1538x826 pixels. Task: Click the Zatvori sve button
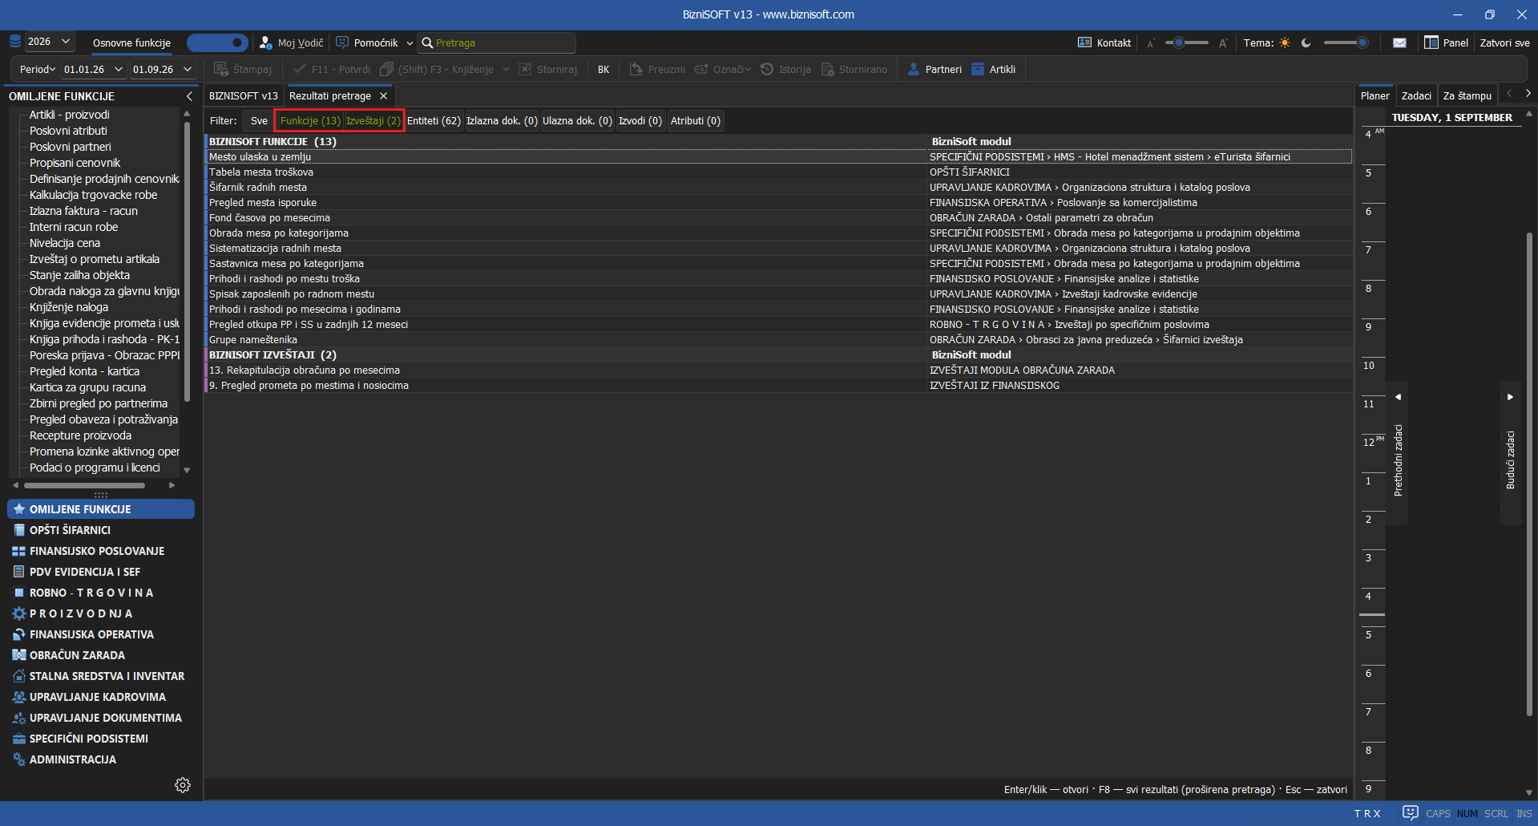click(1504, 43)
